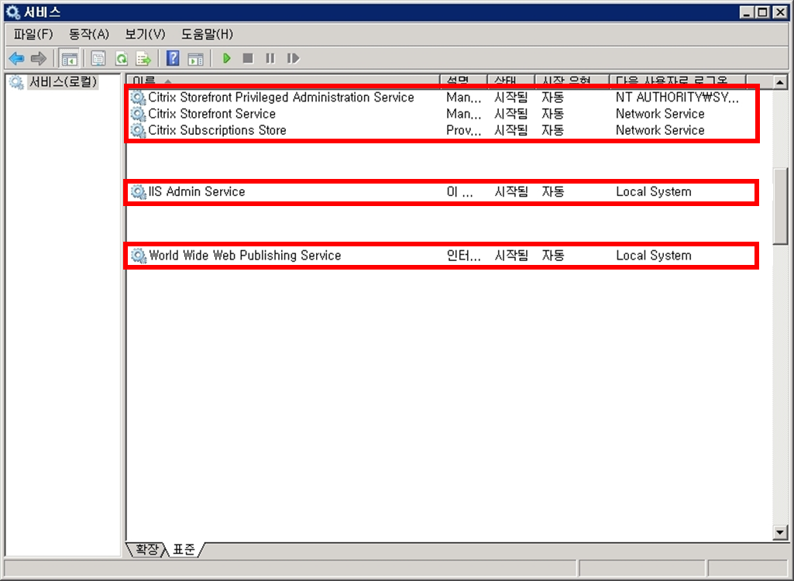Image resolution: width=794 pixels, height=581 pixels.
Task: Sort by the 시작 유형 column header
Action: pos(572,80)
